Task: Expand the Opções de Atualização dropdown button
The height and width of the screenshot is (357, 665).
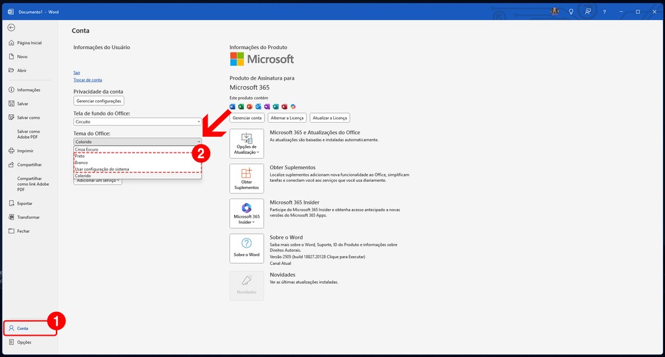Action: tap(246, 144)
